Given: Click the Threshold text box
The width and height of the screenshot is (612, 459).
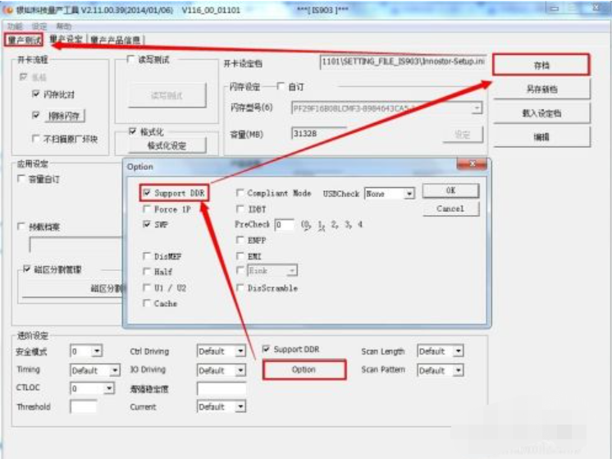Looking at the screenshot, I should (83, 406).
